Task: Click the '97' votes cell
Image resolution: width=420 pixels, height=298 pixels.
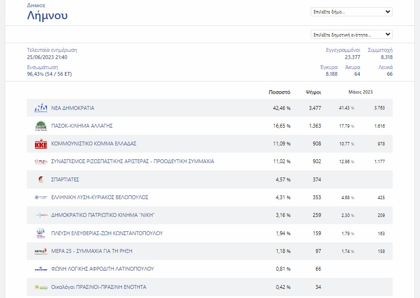Action: [x=318, y=251]
